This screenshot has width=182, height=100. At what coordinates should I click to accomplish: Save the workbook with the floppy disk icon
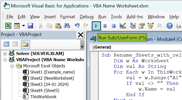coord(30,26)
